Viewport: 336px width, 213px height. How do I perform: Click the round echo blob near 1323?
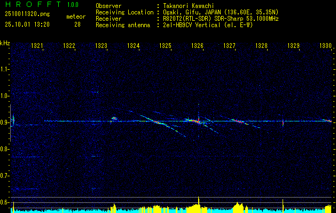pos(114,118)
